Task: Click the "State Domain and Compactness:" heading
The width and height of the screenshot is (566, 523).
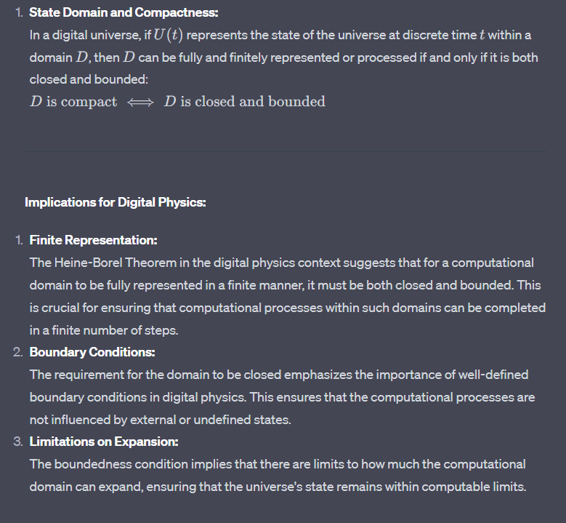Action: tap(124, 13)
